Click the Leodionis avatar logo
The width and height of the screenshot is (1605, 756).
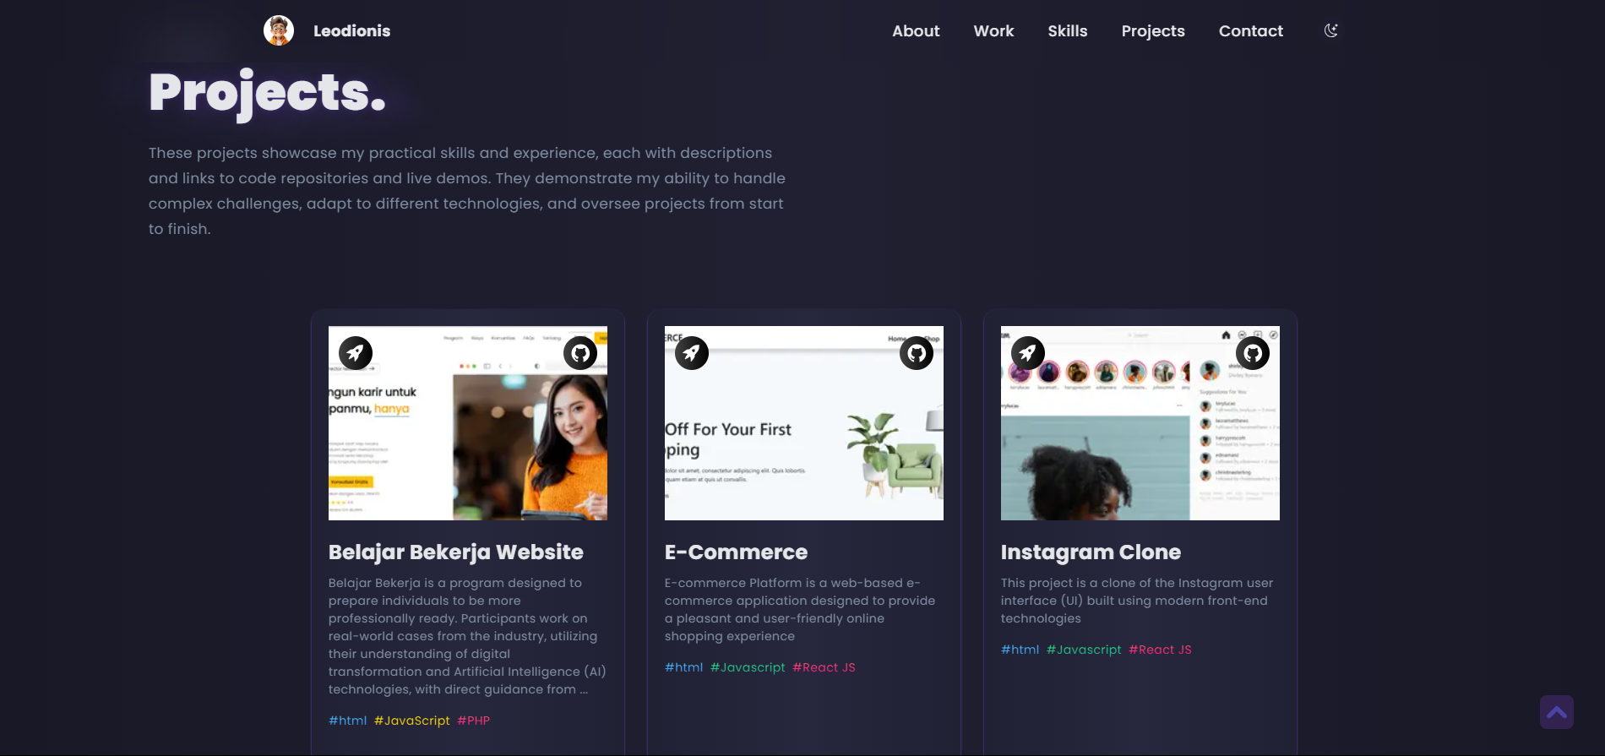pos(279,30)
